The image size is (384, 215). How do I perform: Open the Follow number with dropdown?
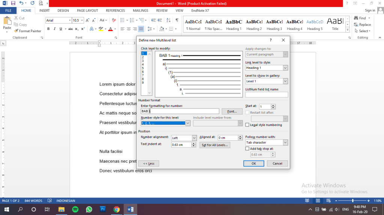click(x=285, y=142)
